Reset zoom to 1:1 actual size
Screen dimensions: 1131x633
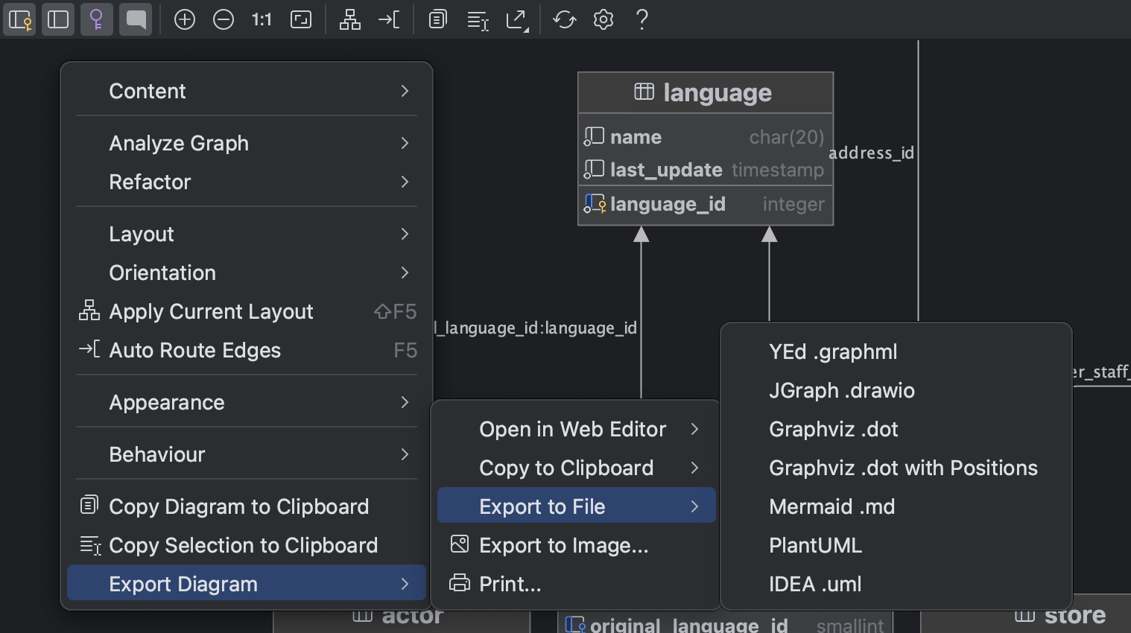[261, 19]
